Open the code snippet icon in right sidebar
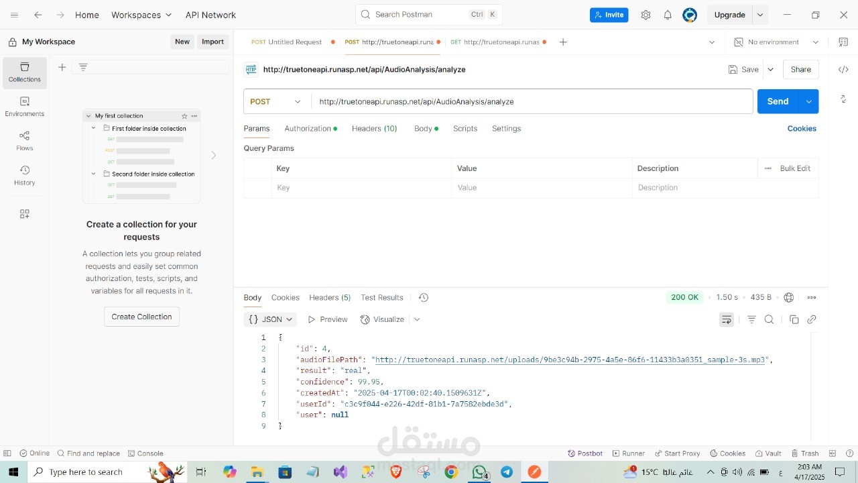The height and width of the screenshot is (483, 858). coord(843,70)
